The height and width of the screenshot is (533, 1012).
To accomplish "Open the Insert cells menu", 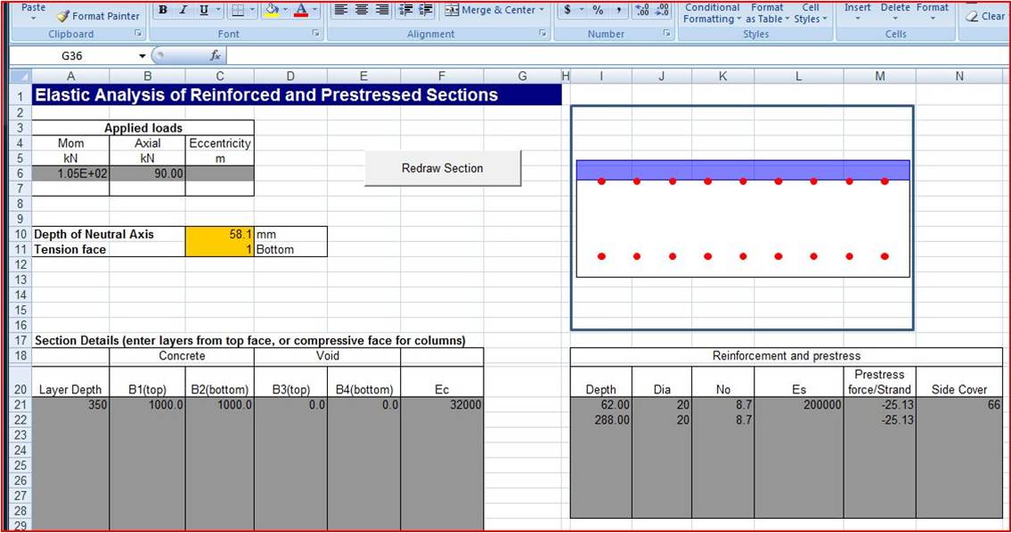I will 858,12.
